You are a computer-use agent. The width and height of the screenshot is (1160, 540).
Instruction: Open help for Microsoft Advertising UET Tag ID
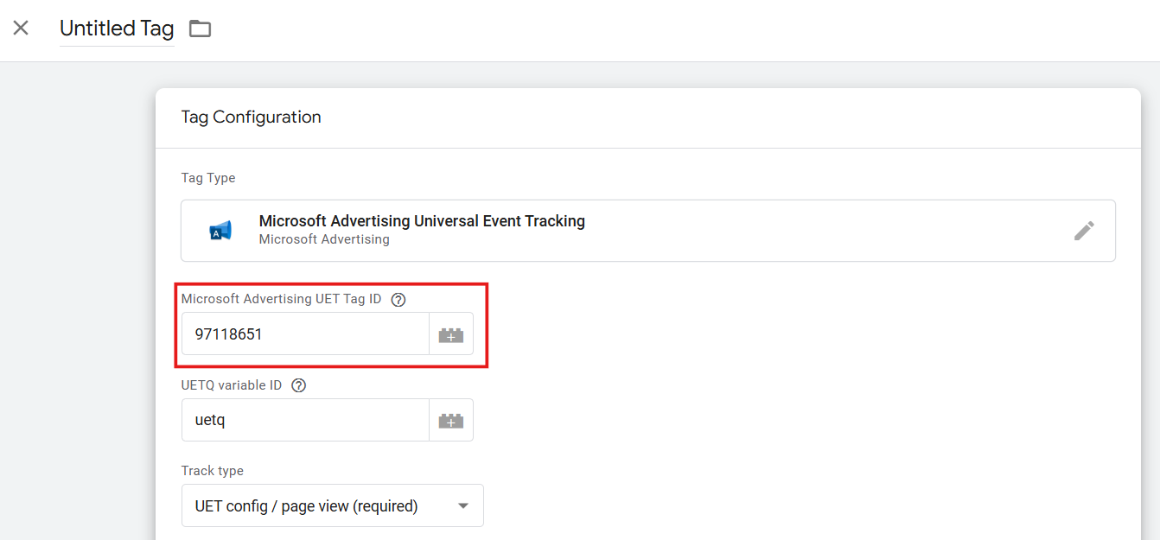pyautogui.click(x=398, y=300)
